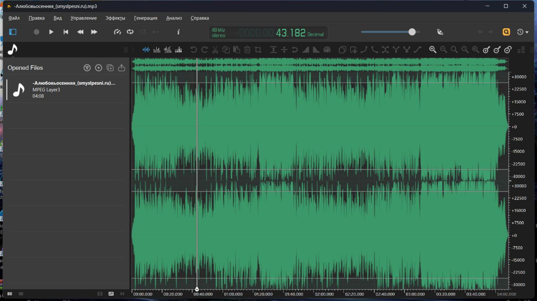Click the Record button
This screenshot has height=301, width=537.
click(x=36, y=32)
